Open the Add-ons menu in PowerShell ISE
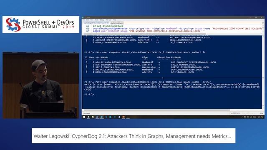This screenshot has width=267, height=150. coord(108,20)
